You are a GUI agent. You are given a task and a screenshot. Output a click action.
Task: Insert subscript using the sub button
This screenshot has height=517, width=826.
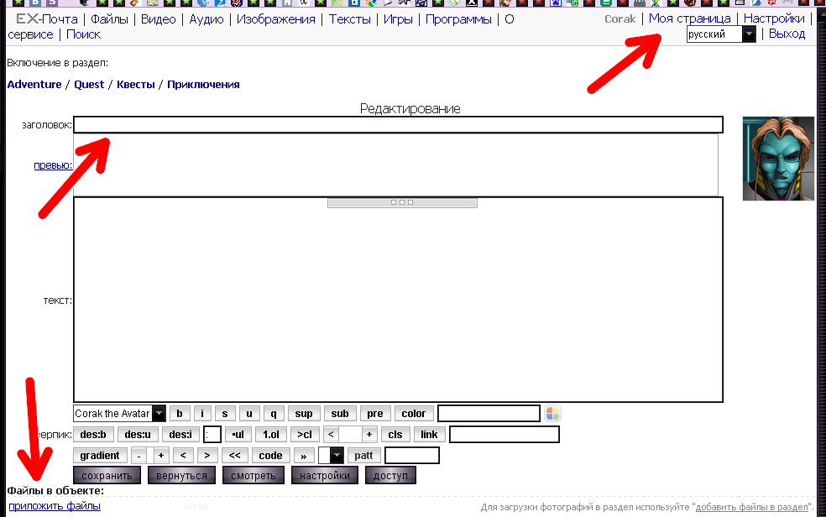[x=339, y=413]
